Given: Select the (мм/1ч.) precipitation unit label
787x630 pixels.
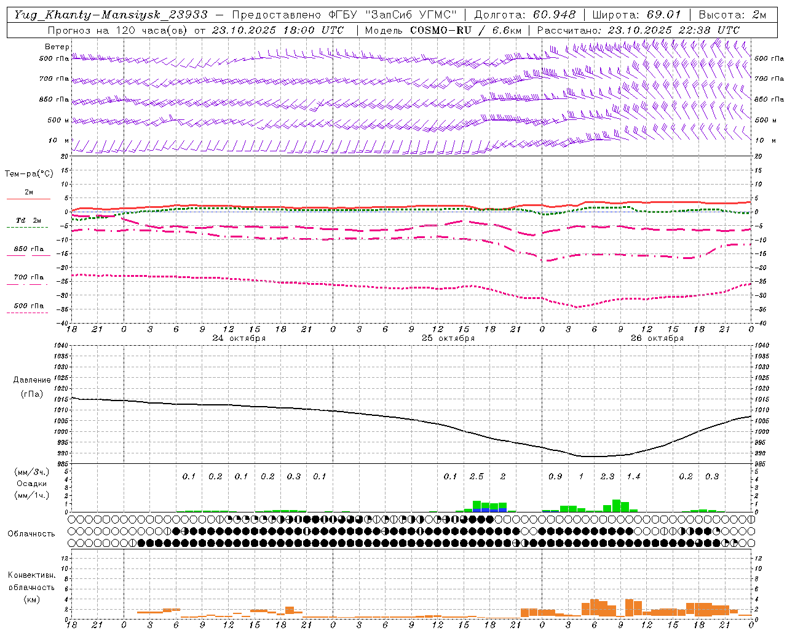Looking at the screenshot, I should (x=32, y=495).
